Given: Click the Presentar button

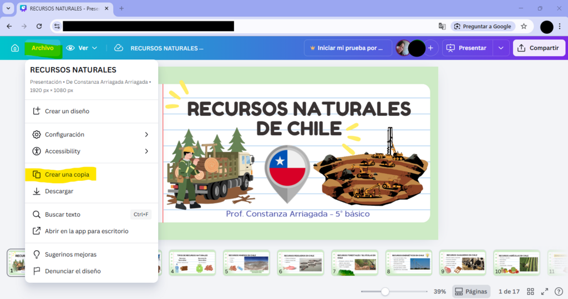Looking at the screenshot, I should [467, 48].
